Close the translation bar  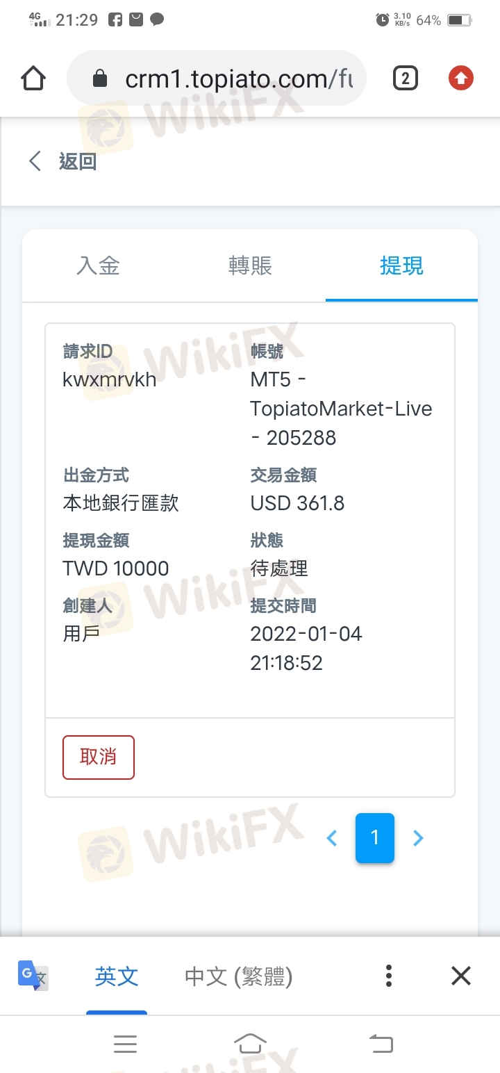(461, 976)
